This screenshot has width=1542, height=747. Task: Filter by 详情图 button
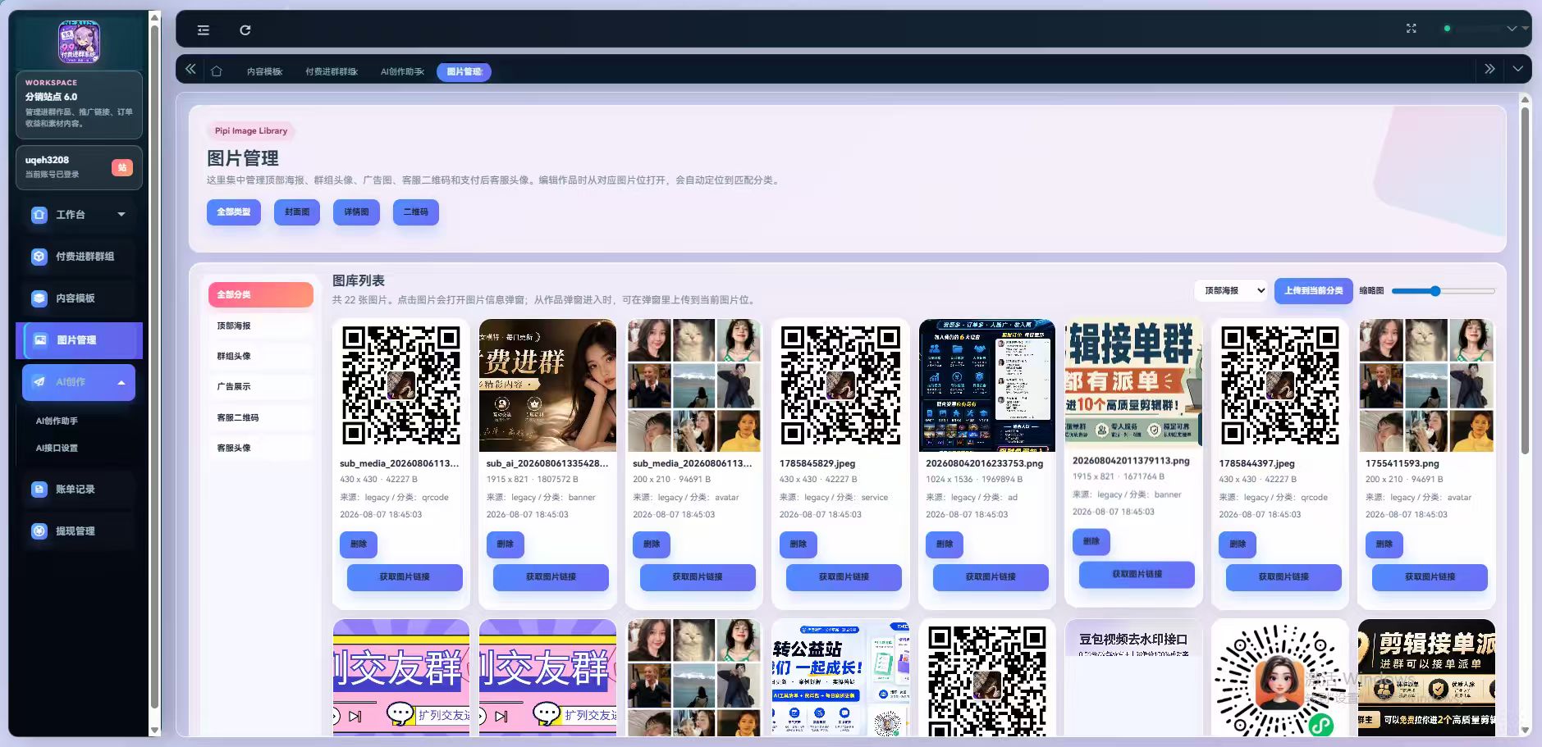pos(356,212)
